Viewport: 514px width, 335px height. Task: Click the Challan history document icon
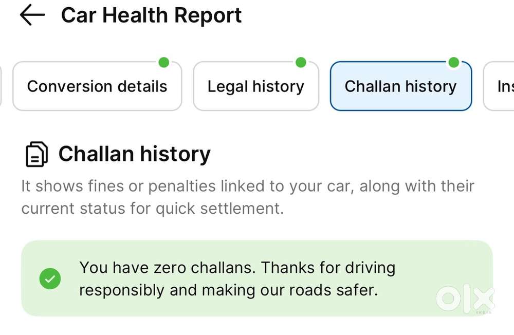click(x=36, y=154)
